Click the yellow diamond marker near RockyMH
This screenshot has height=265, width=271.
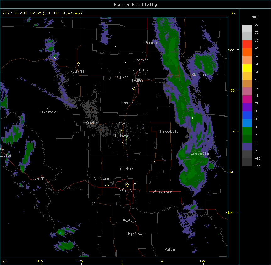[78, 64]
